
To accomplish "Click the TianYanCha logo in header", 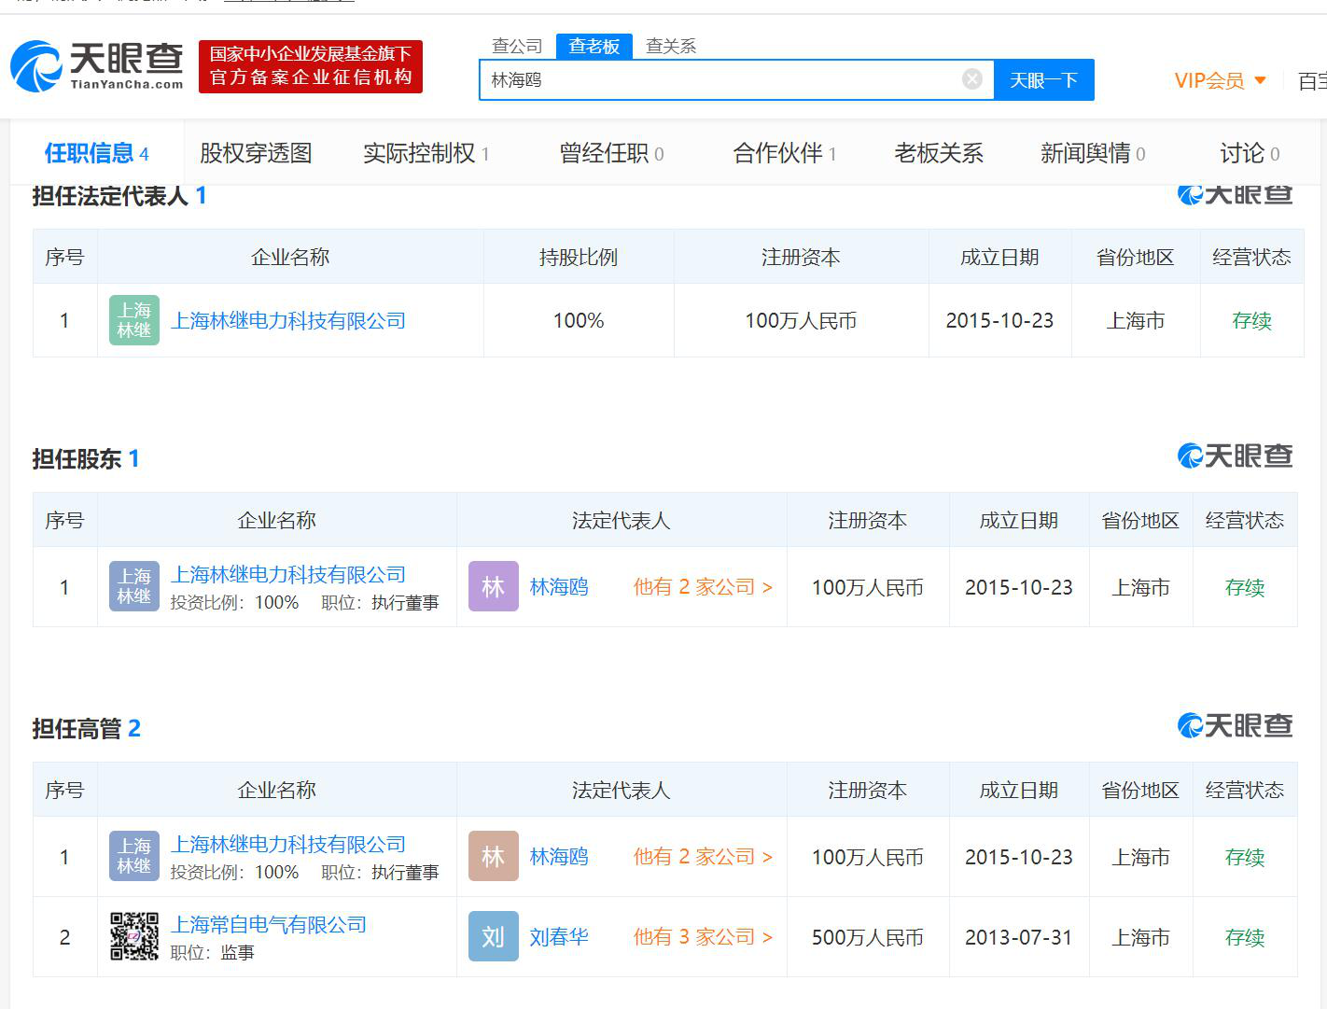I will [97, 66].
